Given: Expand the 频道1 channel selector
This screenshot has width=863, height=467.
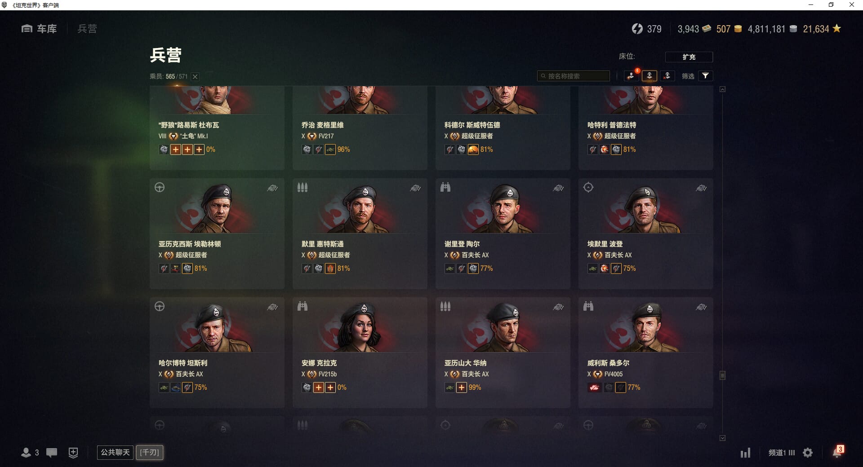Looking at the screenshot, I should point(781,453).
